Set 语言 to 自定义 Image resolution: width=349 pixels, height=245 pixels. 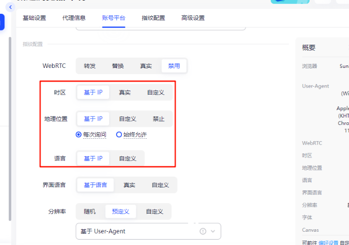[x=127, y=158]
